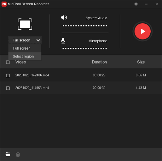Screen dimensions: 162x161
Task: Click the Microphone label
Action: pos(98,41)
